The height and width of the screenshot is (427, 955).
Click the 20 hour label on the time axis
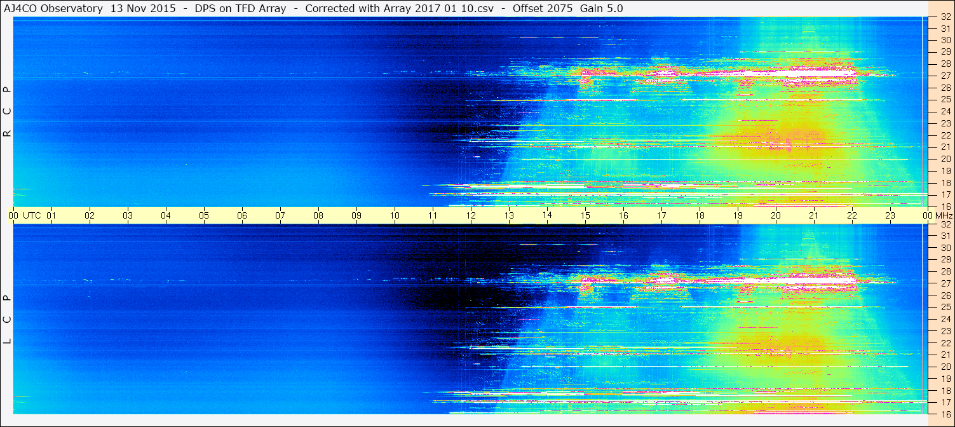(x=776, y=215)
